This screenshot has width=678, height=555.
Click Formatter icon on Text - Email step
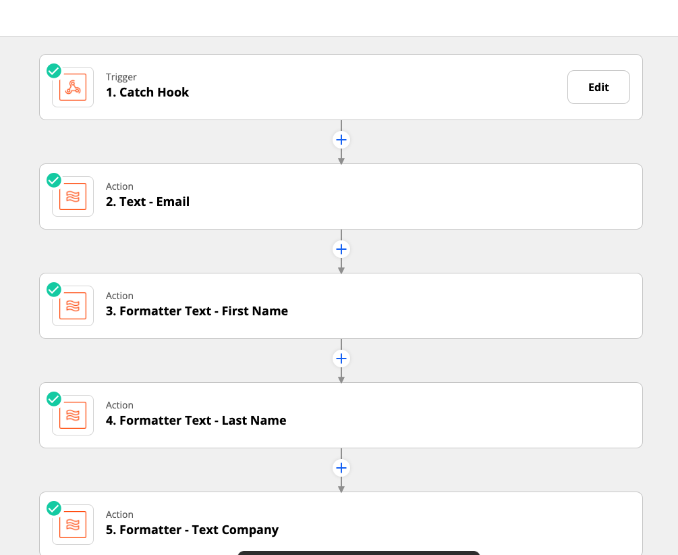pyautogui.click(x=73, y=196)
